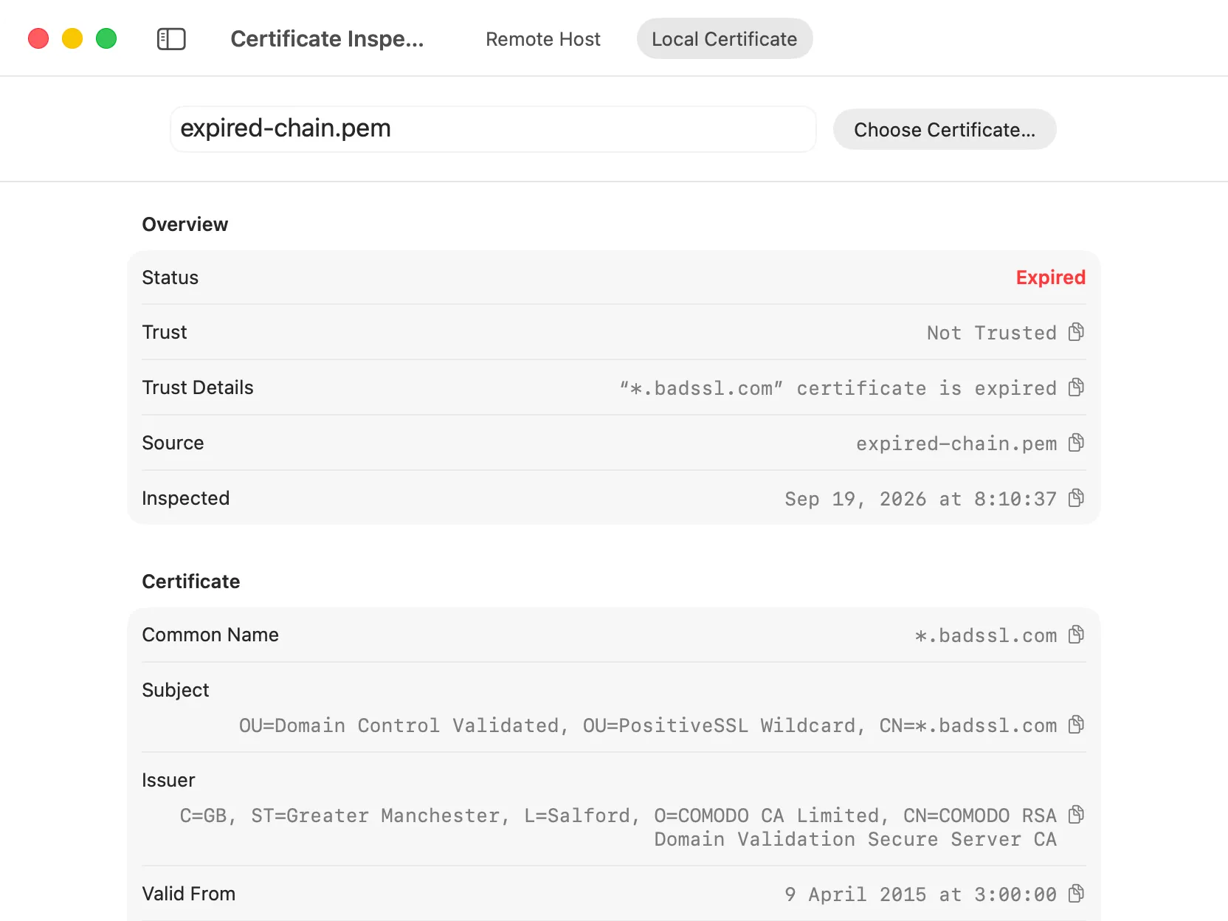Click the Certificate section heading

[x=191, y=582]
